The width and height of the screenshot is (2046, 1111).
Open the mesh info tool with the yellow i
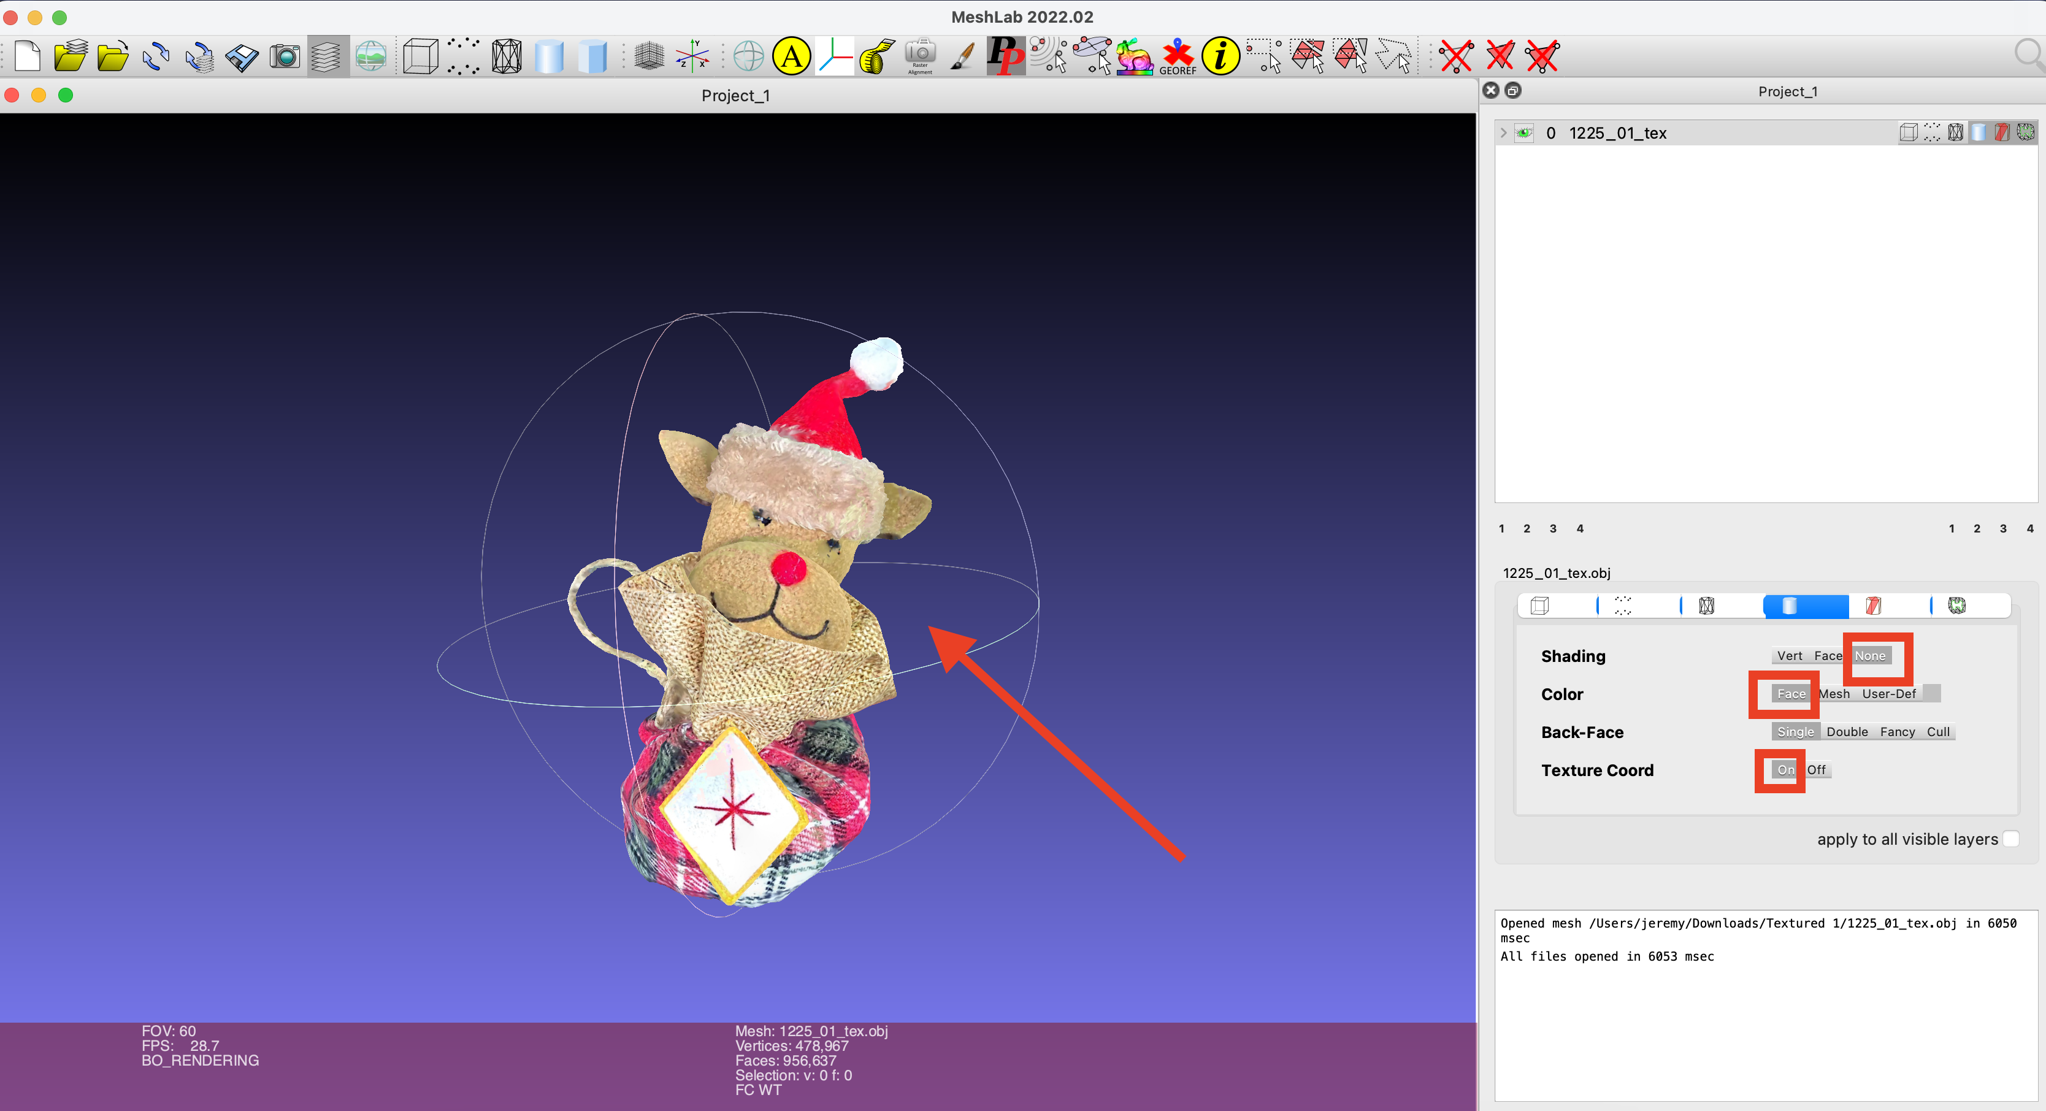pyautogui.click(x=1220, y=56)
